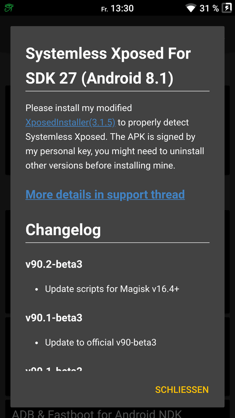Select the v90.2-beta3 version heading
The height and width of the screenshot is (418, 235).
[x=54, y=264]
